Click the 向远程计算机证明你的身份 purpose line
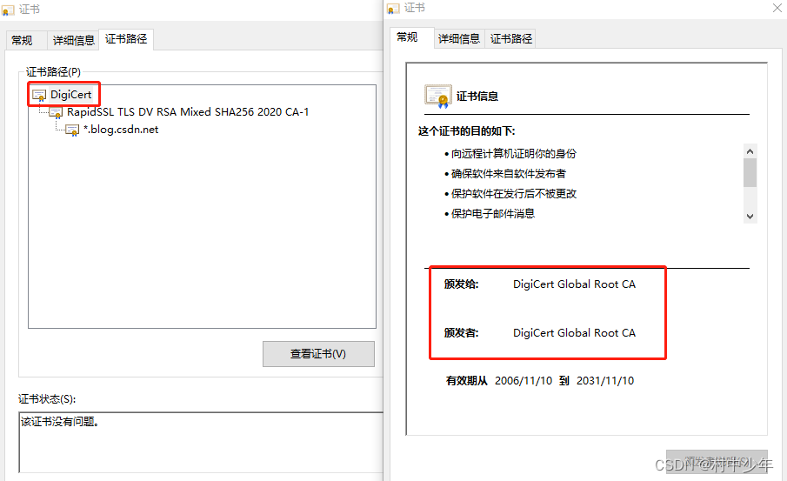The width and height of the screenshot is (787, 481). pos(513,154)
